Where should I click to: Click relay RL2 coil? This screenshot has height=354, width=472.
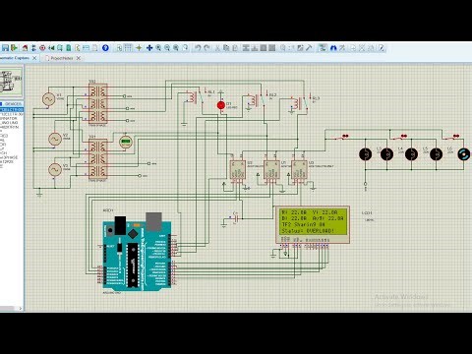253,100
